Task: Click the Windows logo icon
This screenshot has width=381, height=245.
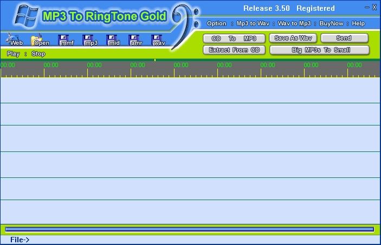Action: coord(26,16)
